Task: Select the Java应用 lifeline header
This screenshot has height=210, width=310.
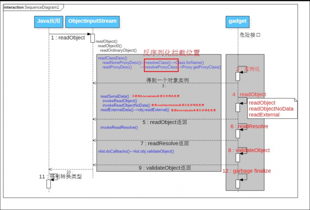Action: pyautogui.click(x=48, y=22)
